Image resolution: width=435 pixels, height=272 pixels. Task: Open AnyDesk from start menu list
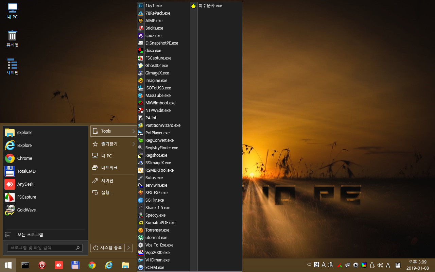(45, 184)
